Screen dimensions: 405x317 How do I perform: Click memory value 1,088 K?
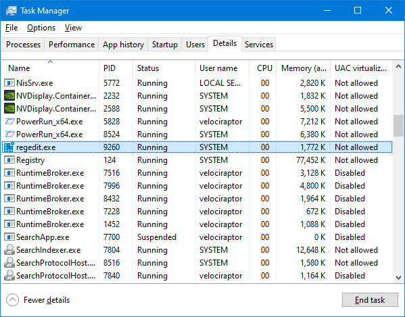tap(313, 224)
